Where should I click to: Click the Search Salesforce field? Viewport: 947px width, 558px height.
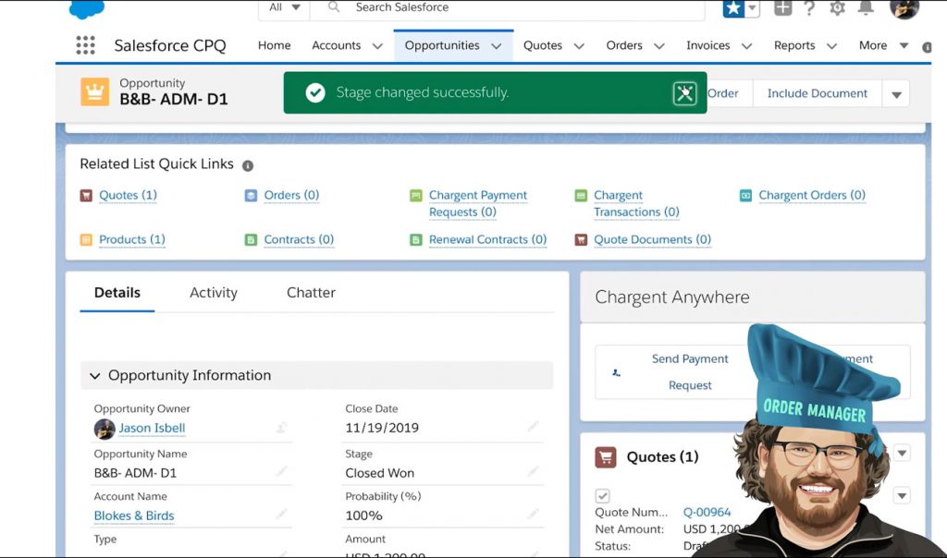pyautogui.click(x=508, y=8)
